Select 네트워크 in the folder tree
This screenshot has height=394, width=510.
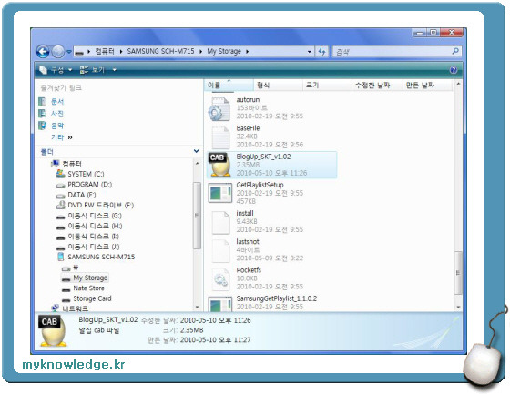click(x=75, y=308)
